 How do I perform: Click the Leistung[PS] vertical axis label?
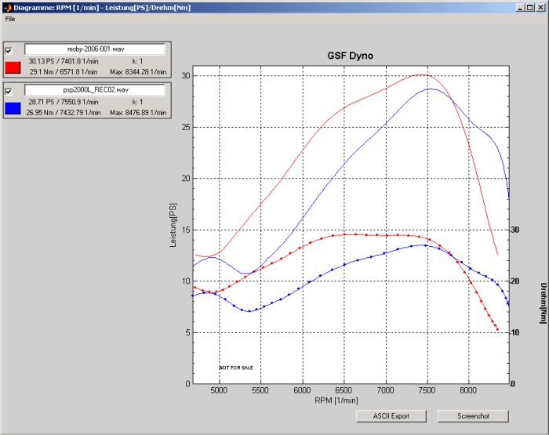174,227
